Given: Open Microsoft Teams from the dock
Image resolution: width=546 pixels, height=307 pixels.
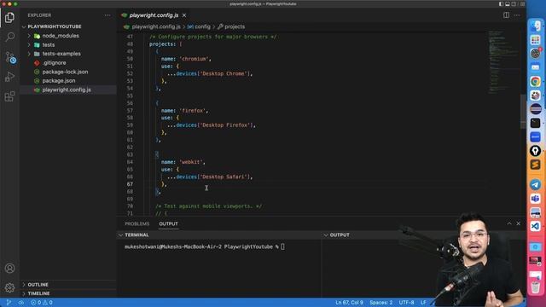Looking at the screenshot, I should click(x=536, y=199).
